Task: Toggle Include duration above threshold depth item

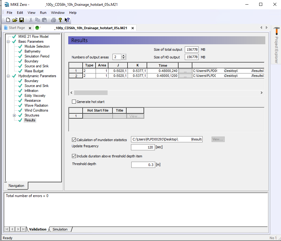Action: coord(74,156)
